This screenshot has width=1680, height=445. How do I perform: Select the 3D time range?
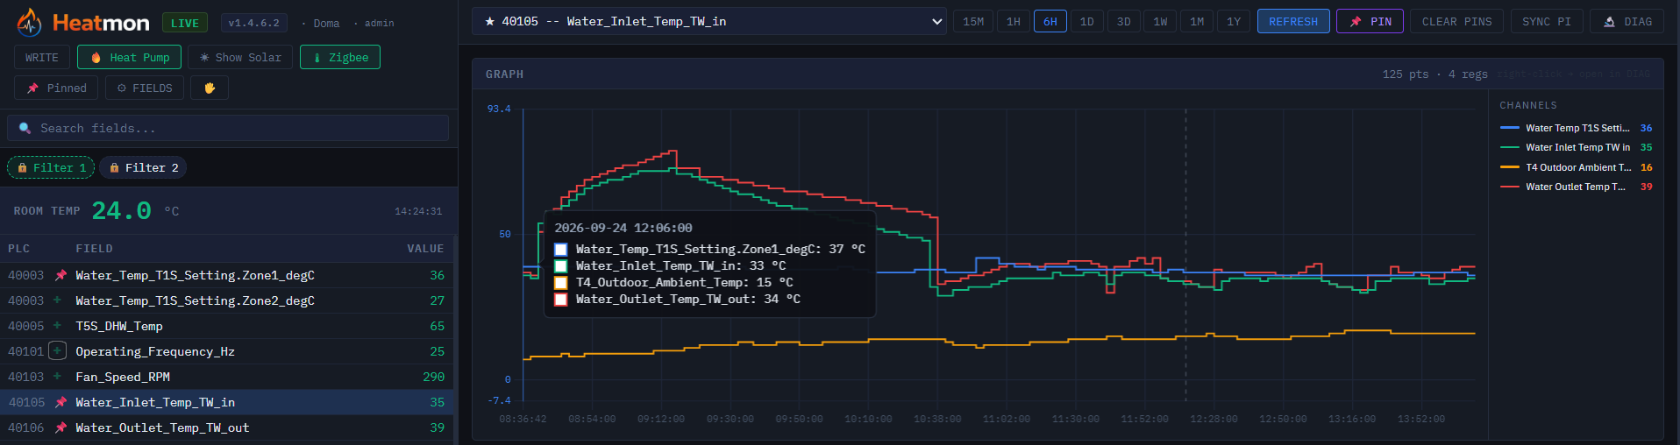1124,21
